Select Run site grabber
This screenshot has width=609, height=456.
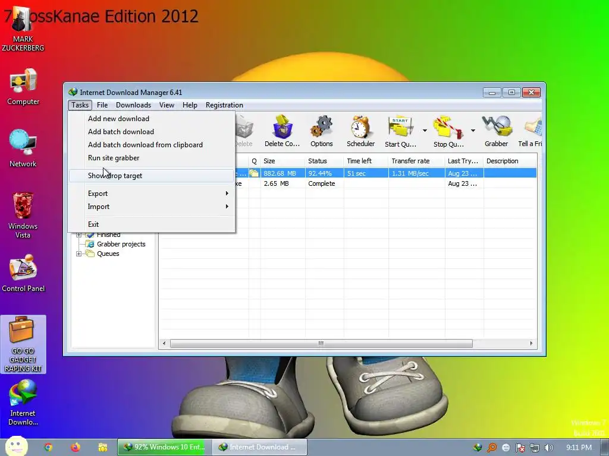click(152, 158)
